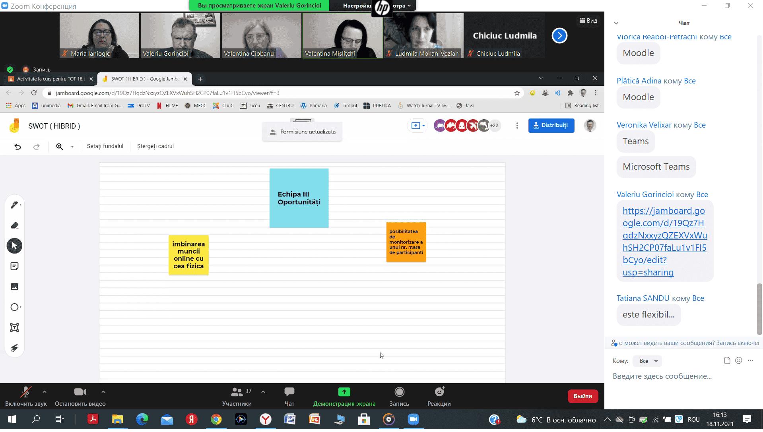Stop camera with Остановить видео

point(80,396)
